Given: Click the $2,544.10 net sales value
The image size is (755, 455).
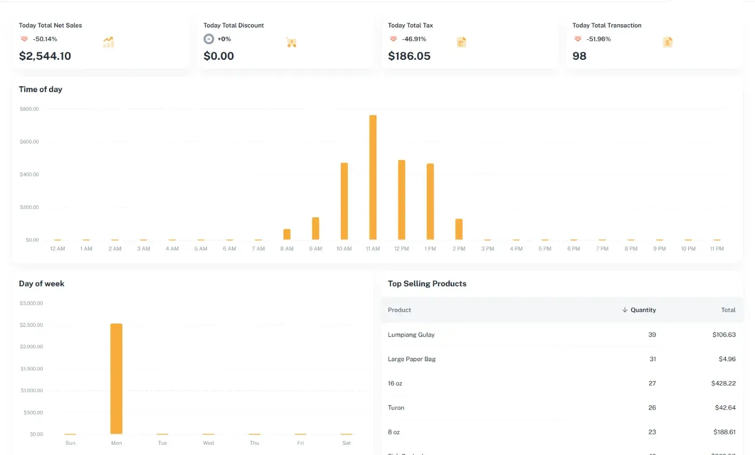Looking at the screenshot, I should pos(45,56).
